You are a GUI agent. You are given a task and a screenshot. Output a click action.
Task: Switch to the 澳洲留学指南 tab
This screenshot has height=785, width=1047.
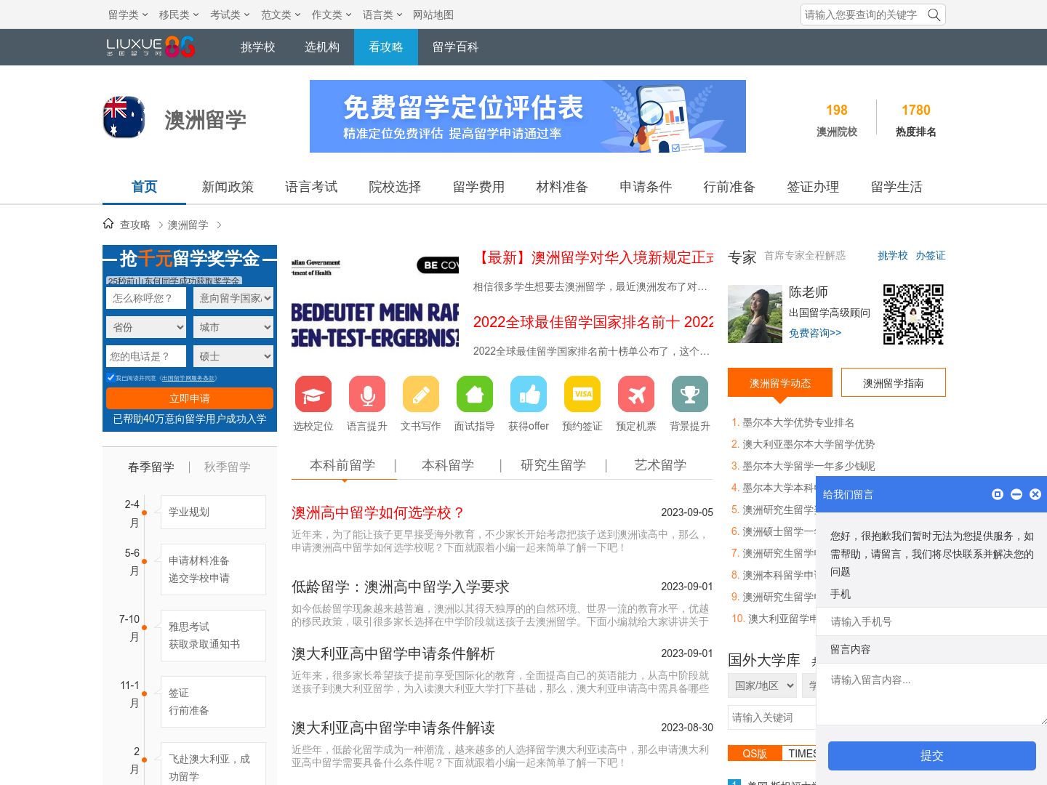point(894,382)
